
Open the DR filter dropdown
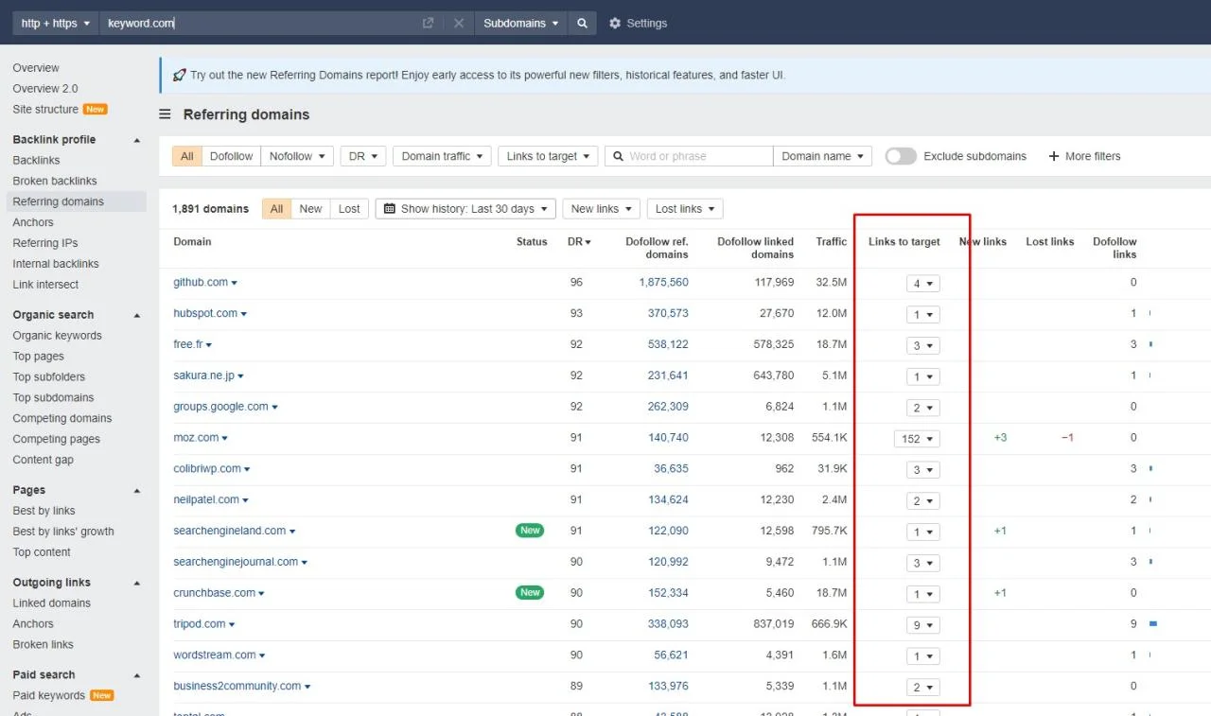point(362,155)
